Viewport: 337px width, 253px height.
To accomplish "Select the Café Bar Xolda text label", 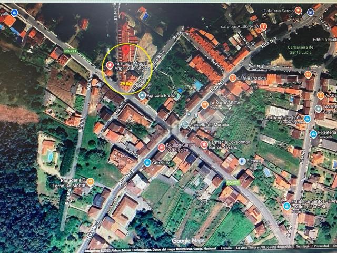I will pyautogui.click(x=252, y=79).
